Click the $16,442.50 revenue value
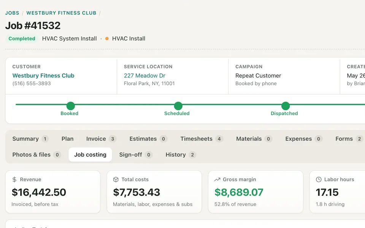365x228 pixels. [x=39, y=192]
